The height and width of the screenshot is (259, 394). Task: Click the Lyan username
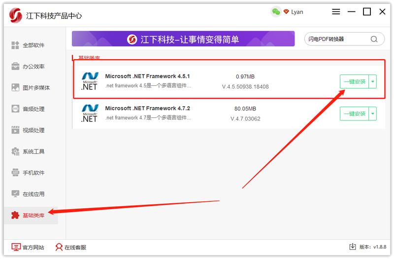pyautogui.click(x=297, y=12)
